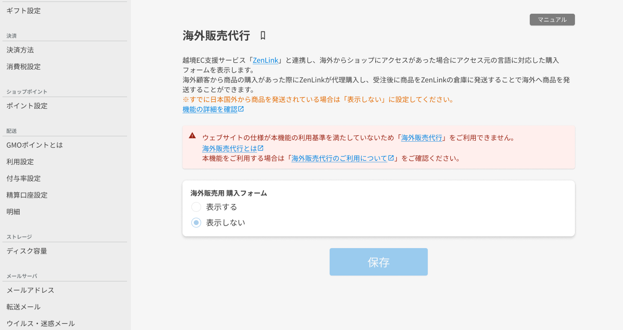The image size is (623, 330).
Task: Go to 決済方法 in sidebar
Action: (20, 50)
